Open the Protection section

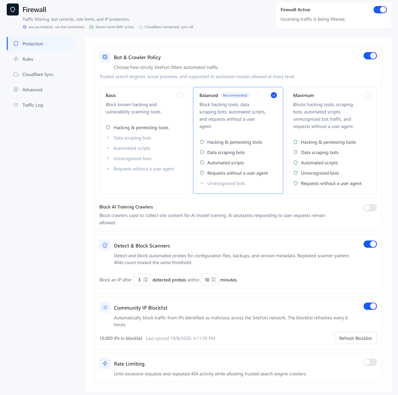(x=41, y=44)
